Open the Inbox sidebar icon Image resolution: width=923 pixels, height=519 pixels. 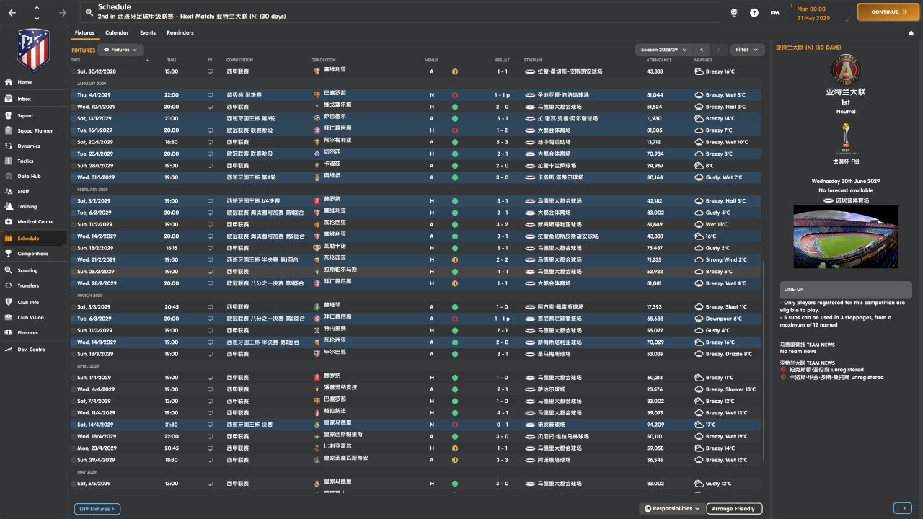9,99
